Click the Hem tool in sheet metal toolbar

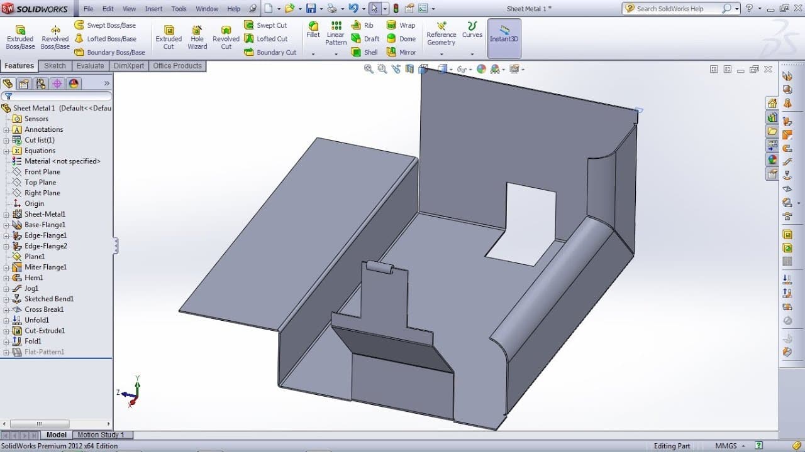tap(787, 148)
